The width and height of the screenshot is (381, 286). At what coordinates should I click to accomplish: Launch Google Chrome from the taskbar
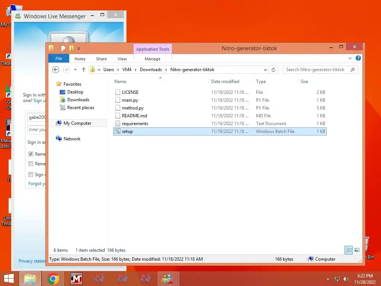coord(53,279)
